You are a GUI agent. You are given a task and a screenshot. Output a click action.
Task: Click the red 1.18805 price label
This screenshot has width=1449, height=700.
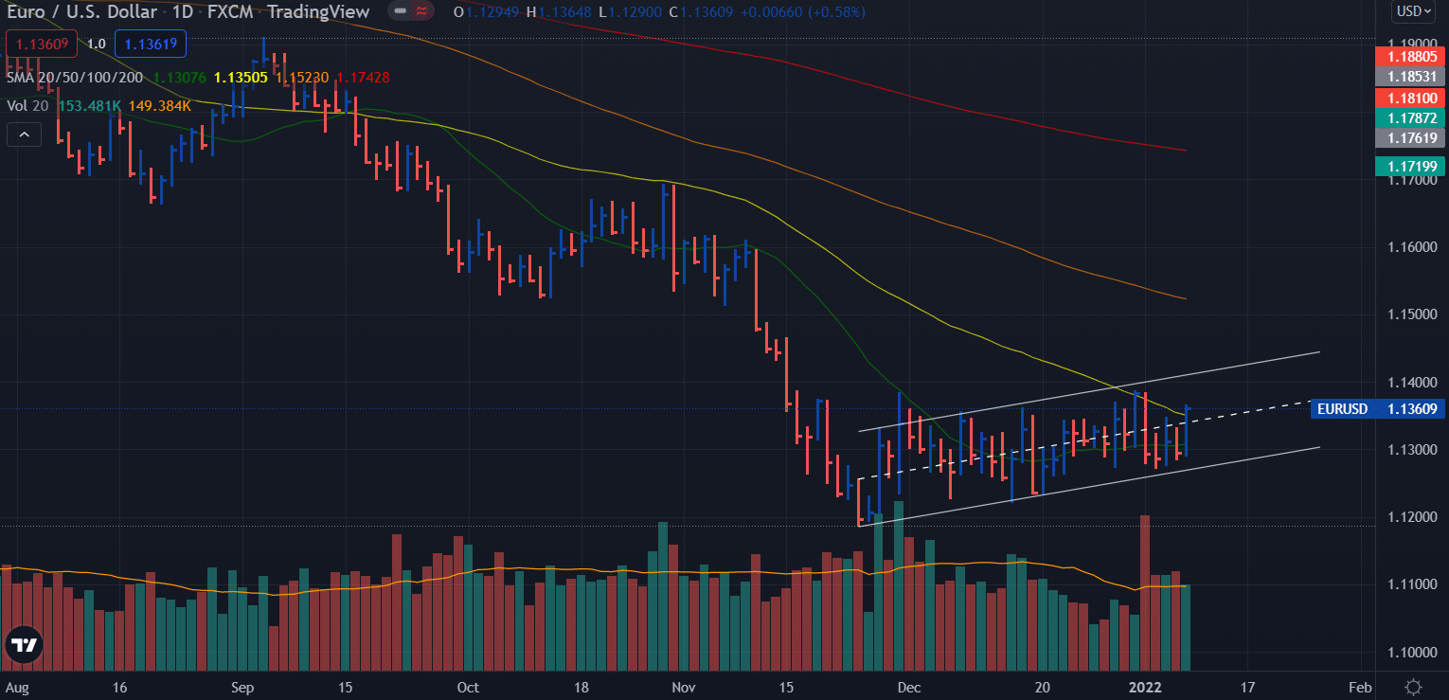[1409, 56]
